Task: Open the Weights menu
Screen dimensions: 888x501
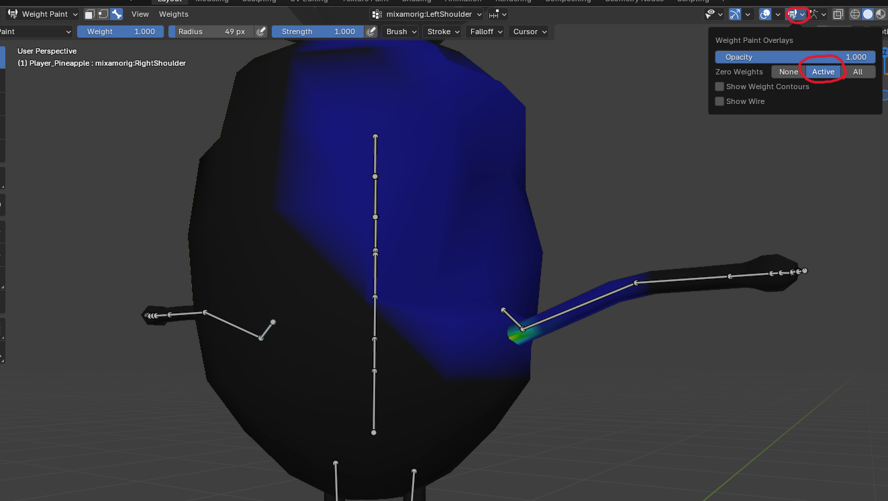Action: click(174, 14)
